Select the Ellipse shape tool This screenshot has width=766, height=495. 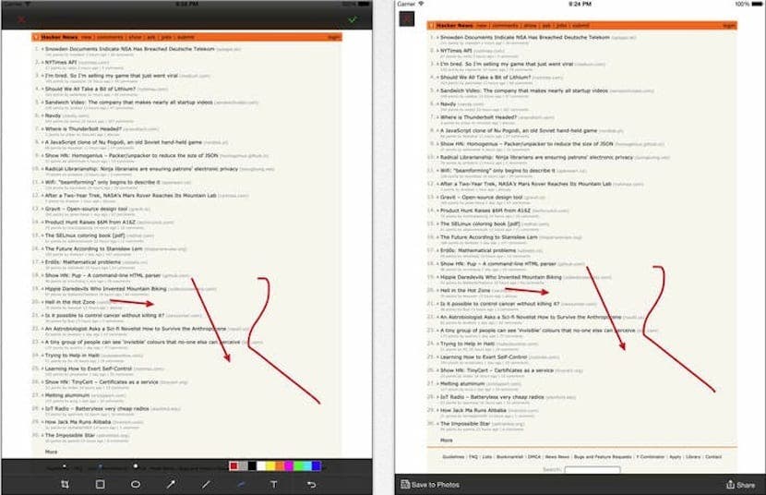pyautogui.click(x=136, y=484)
